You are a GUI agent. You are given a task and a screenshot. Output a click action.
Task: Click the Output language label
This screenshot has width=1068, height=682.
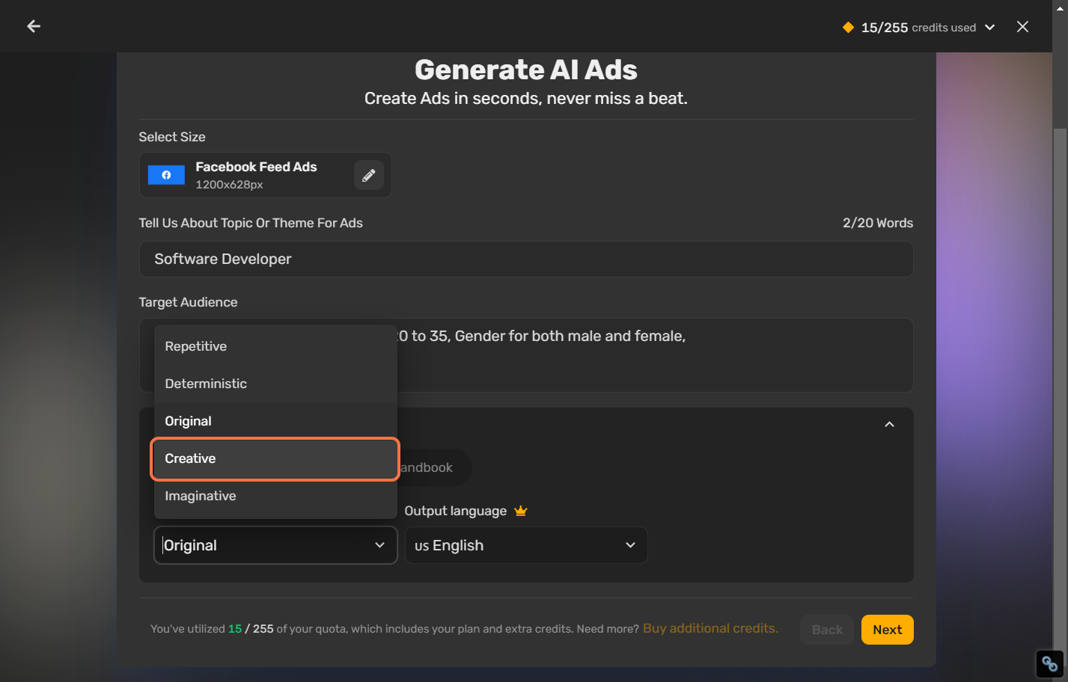(456, 511)
